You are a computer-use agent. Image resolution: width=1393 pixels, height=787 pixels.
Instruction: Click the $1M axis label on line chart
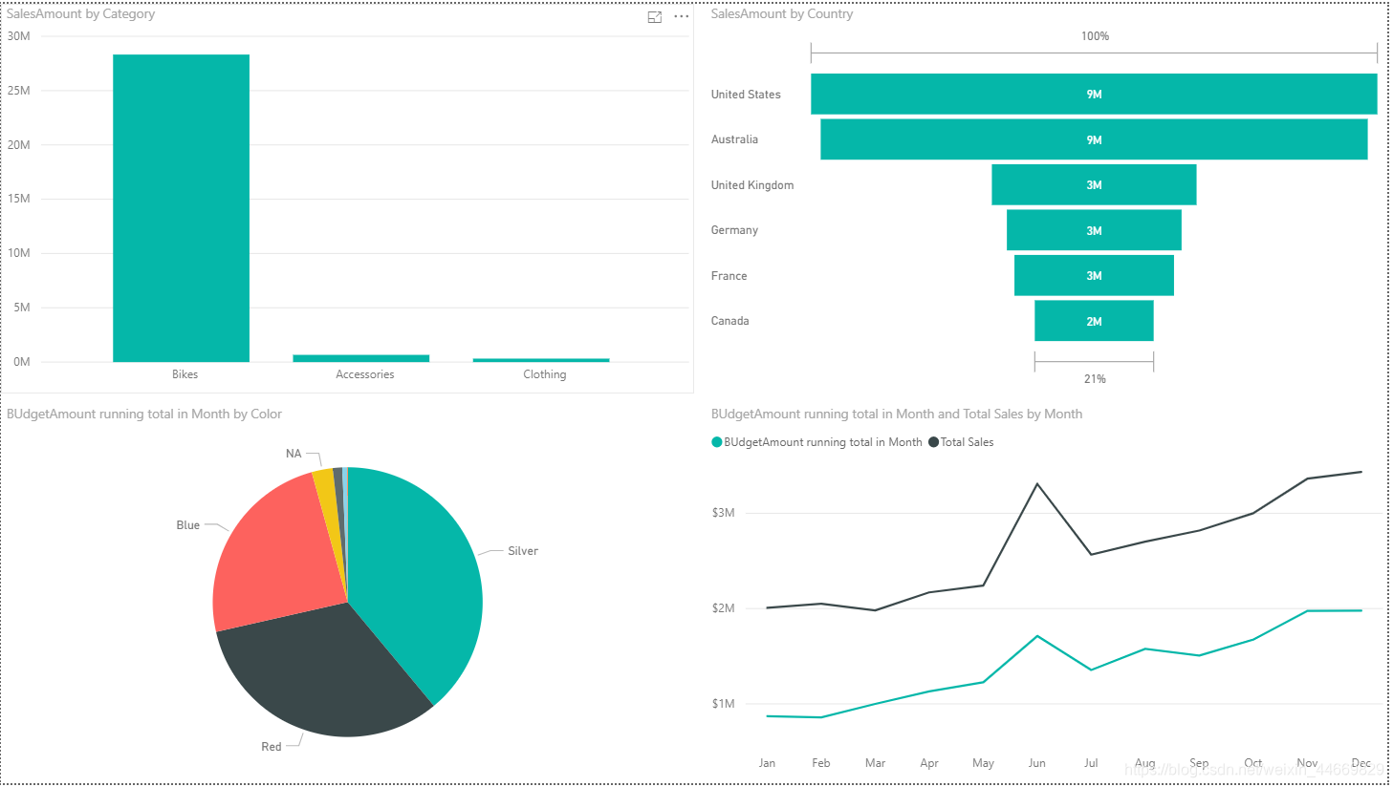point(723,704)
